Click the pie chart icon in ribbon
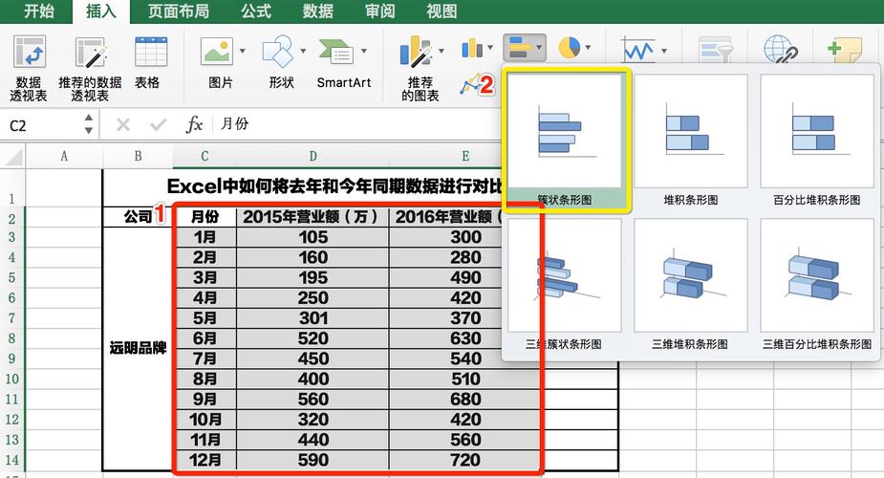Image resolution: width=884 pixels, height=478 pixels. 569,48
